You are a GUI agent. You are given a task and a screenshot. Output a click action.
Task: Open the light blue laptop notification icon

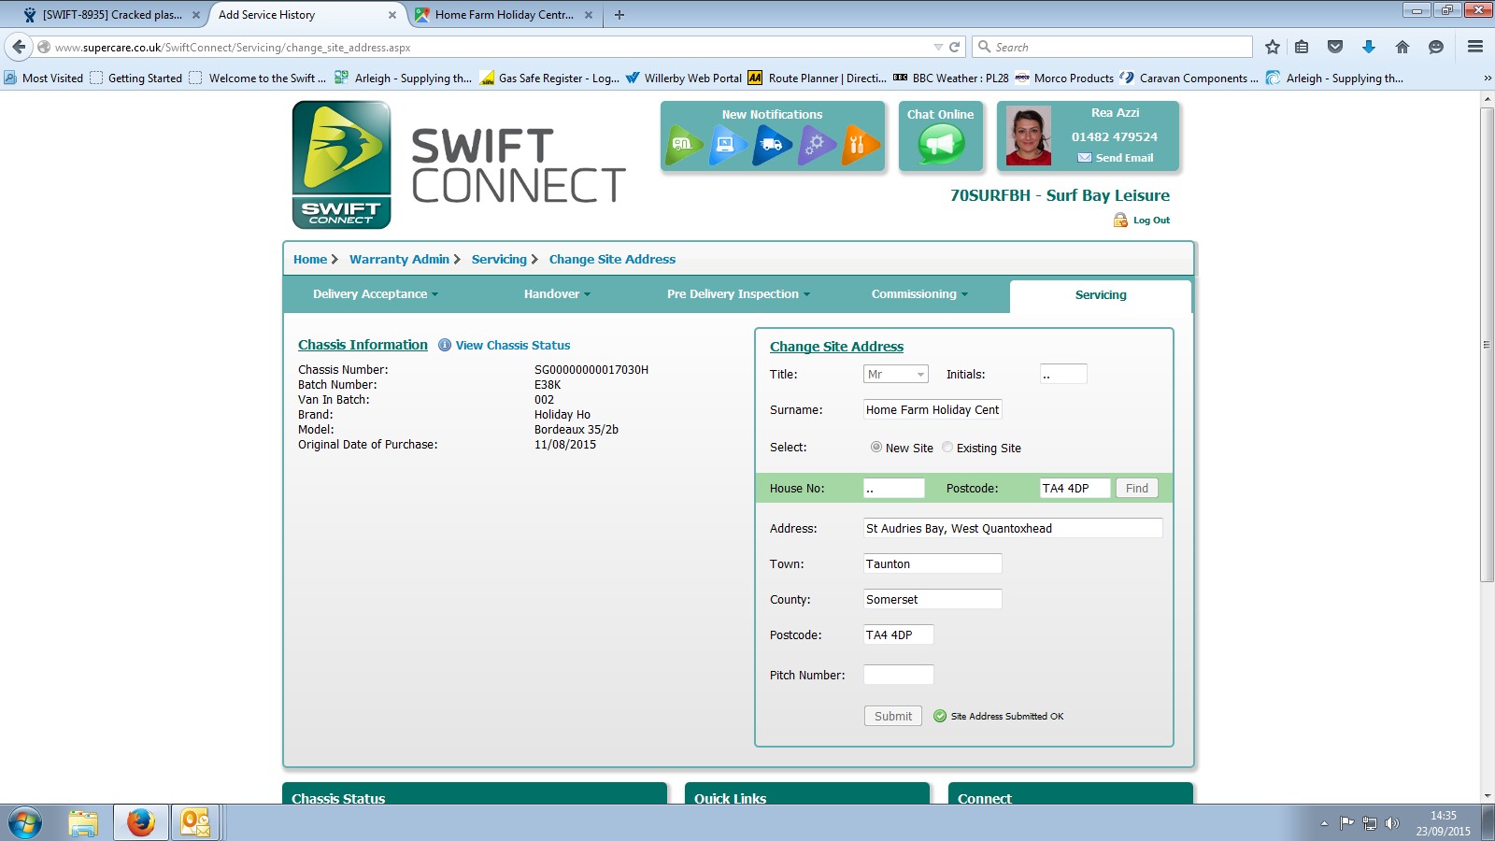click(728, 144)
